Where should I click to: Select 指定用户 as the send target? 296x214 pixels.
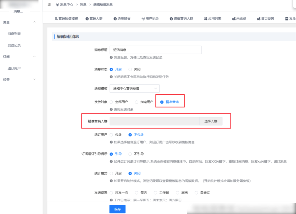136,102
